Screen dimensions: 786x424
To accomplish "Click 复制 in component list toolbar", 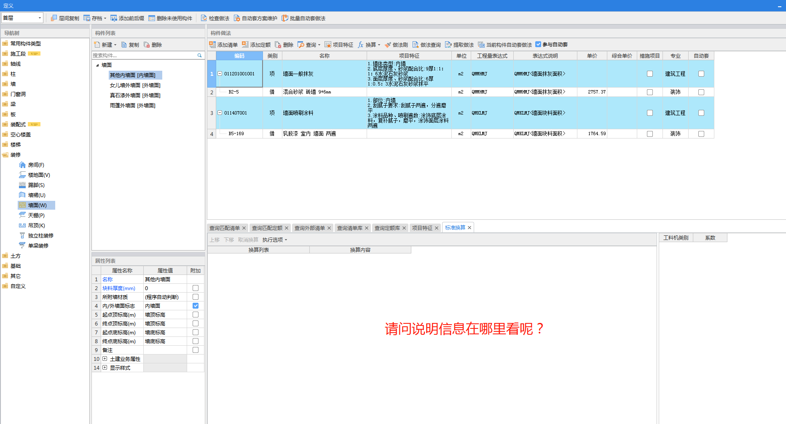I will click(130, 45).
